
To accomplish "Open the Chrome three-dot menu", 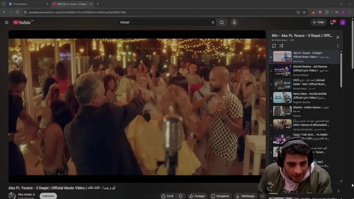I will pyautogui.click(x=350, y=12).
